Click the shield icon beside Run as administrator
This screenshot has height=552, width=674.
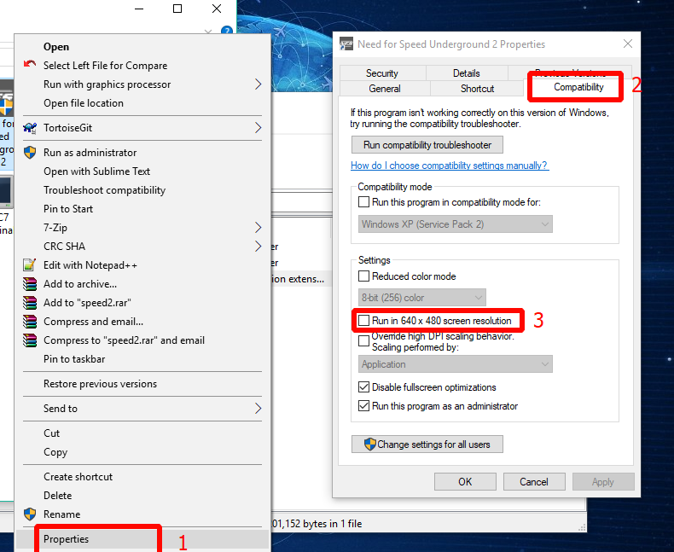click(30, 152)
